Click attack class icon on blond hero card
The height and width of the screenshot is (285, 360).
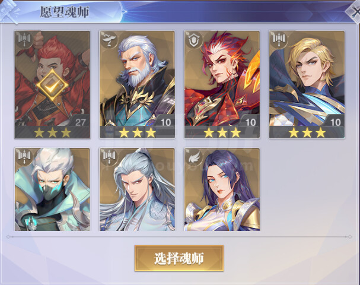(x=279, y=39)
